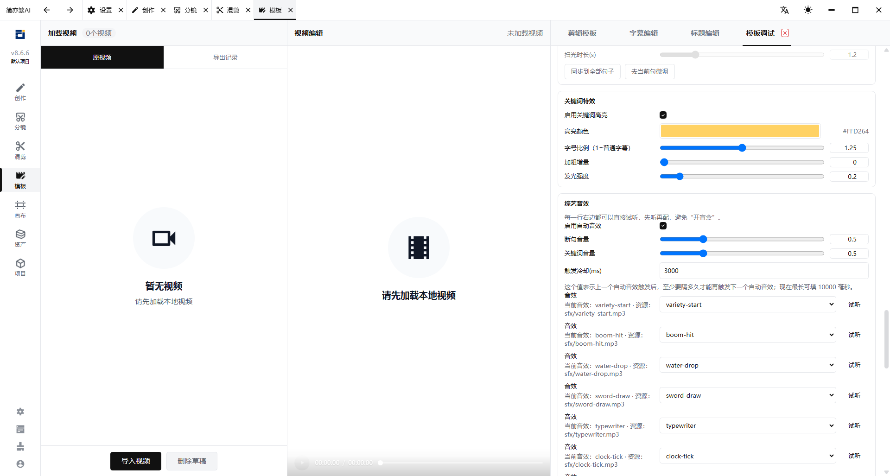The image size is (890, 476).
Task: Switch to the 字幕编辑 tab
Action: (x=643, y=33)
